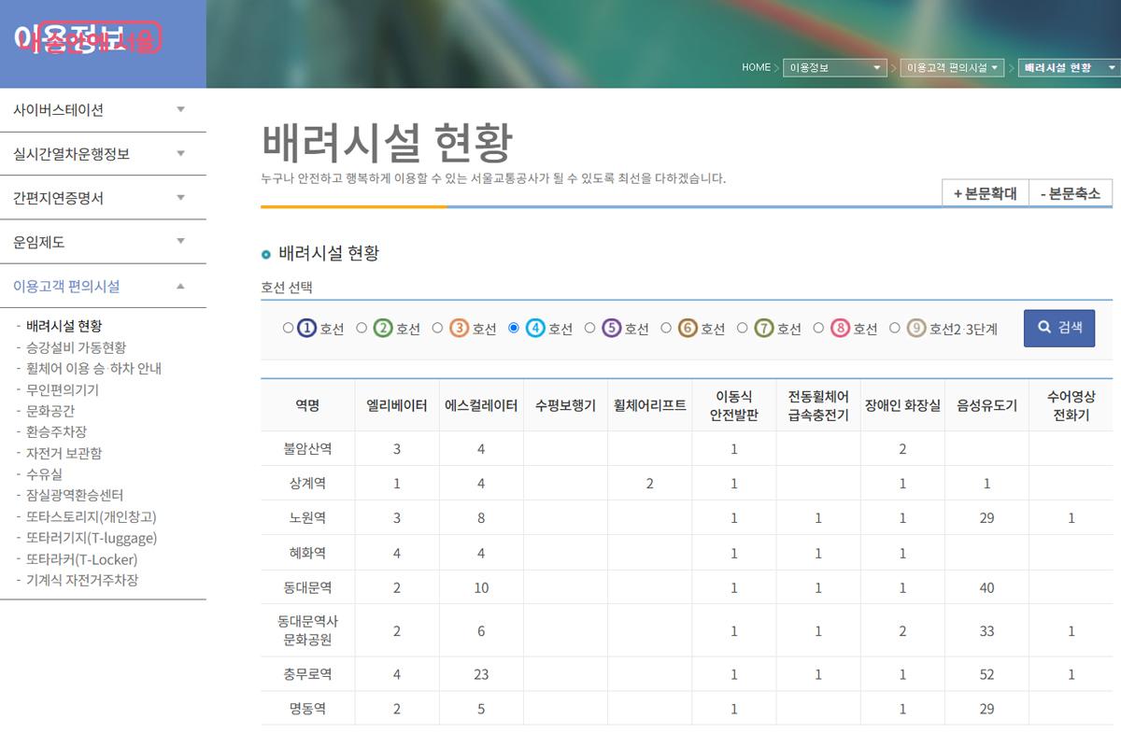Go to 자전거 보관함 sidebar item
Viewport: 1121px width, 747px height.
tap(64, 453)
